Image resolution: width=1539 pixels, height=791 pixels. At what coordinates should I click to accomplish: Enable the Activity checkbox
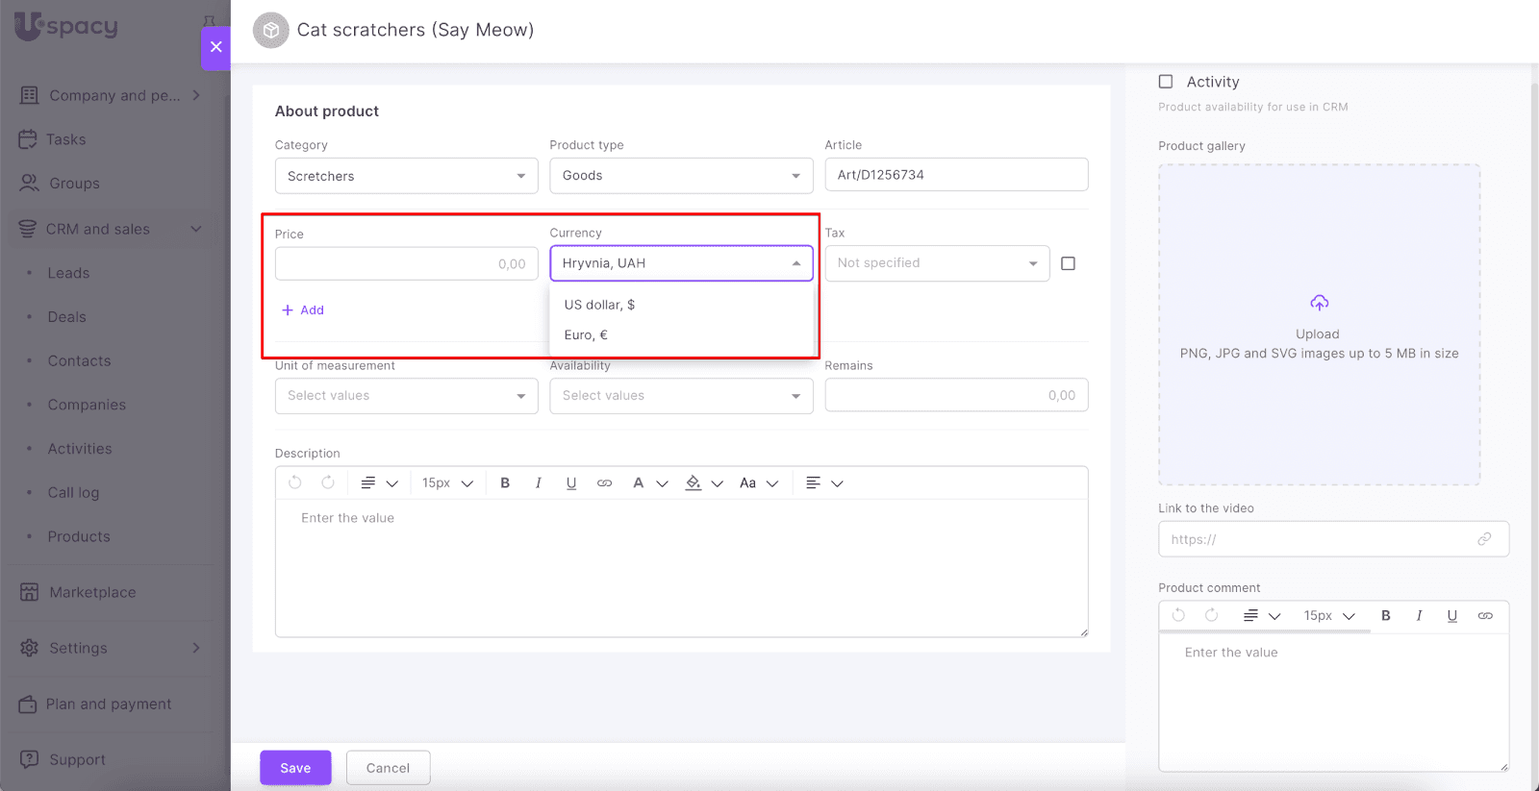(1166, 82)
